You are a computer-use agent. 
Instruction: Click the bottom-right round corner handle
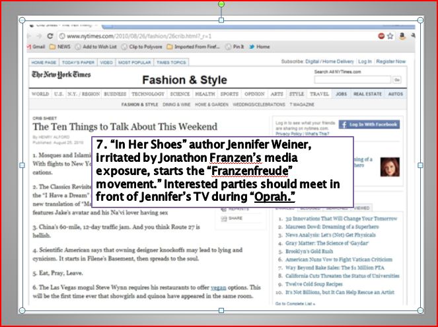coord(420,310)
